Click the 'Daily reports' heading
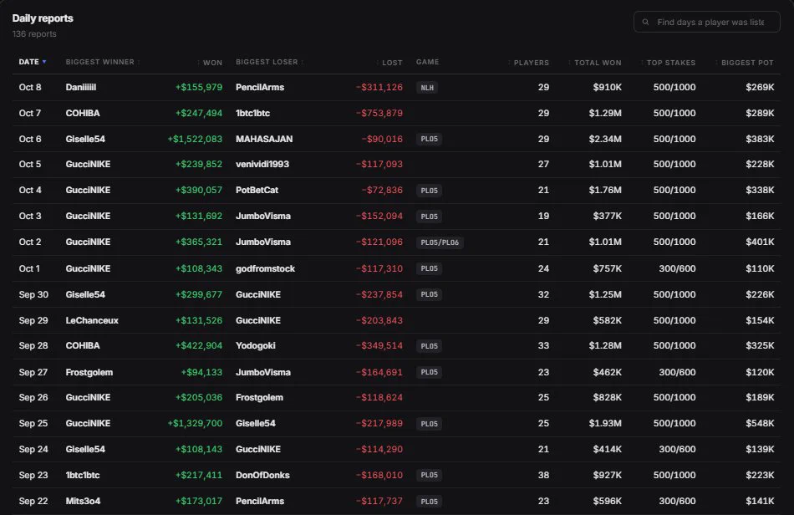This screenshot has width=794, height=515. 43,18
